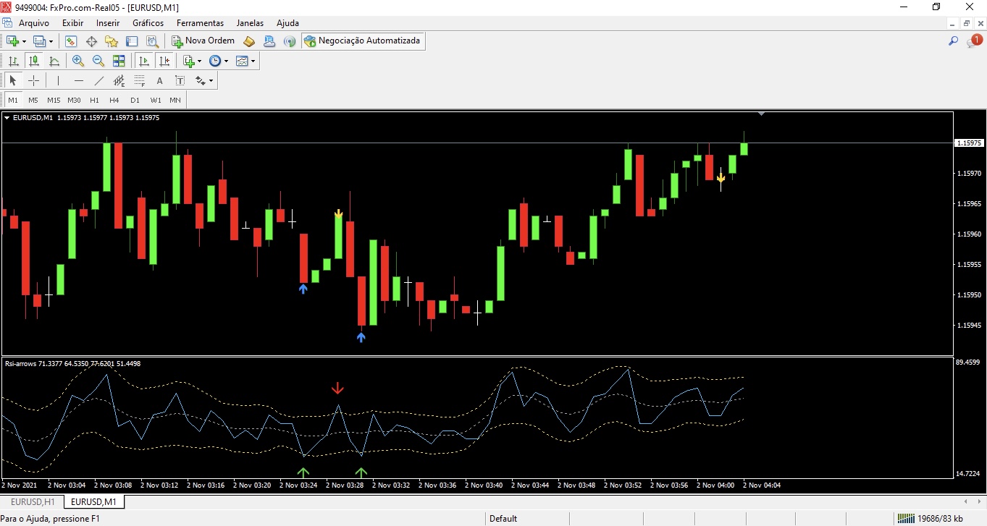Select the M15 timeframe
This screenshot has width=987, height=526.
(x=54, y=100)
